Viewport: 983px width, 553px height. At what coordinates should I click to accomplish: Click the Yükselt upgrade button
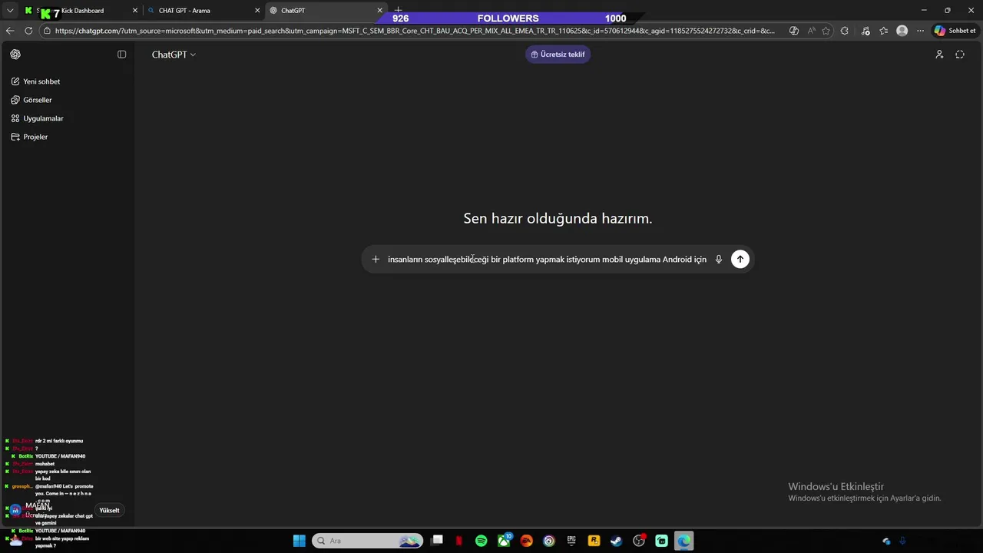(x=109, y=511)
